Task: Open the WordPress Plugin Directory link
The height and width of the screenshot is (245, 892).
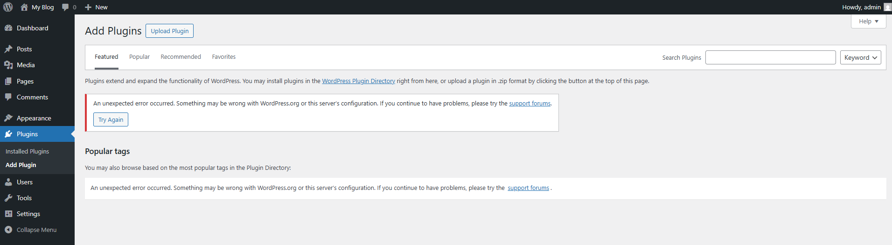Action: (358, 81)
